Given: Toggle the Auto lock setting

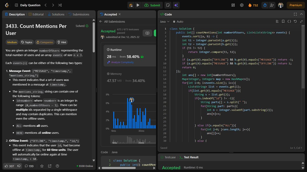Looking at the screenshot, I should (178, 21).
